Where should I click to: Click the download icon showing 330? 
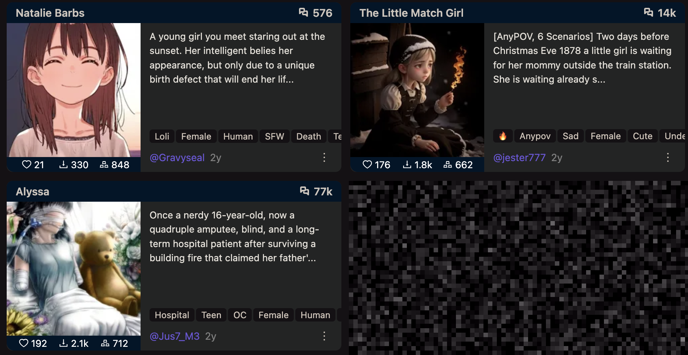point(64,164)
